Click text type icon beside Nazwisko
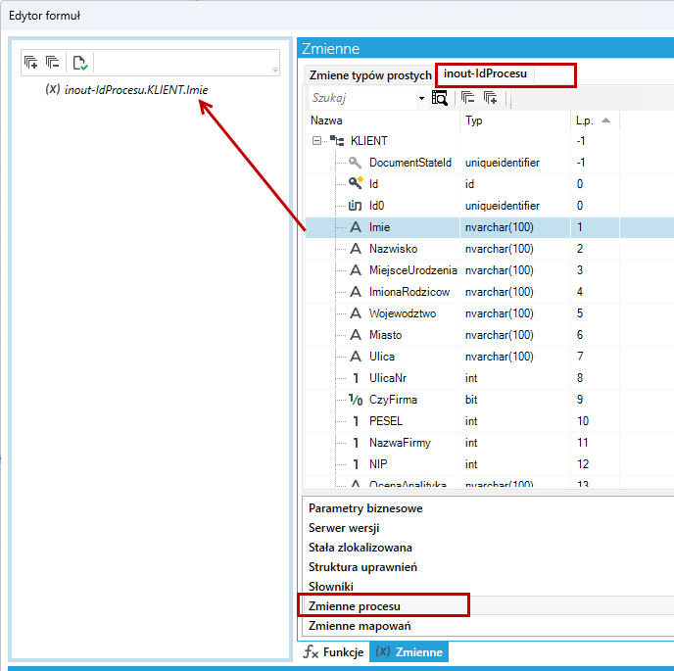The image size is (674, 671). coord(356,249)
